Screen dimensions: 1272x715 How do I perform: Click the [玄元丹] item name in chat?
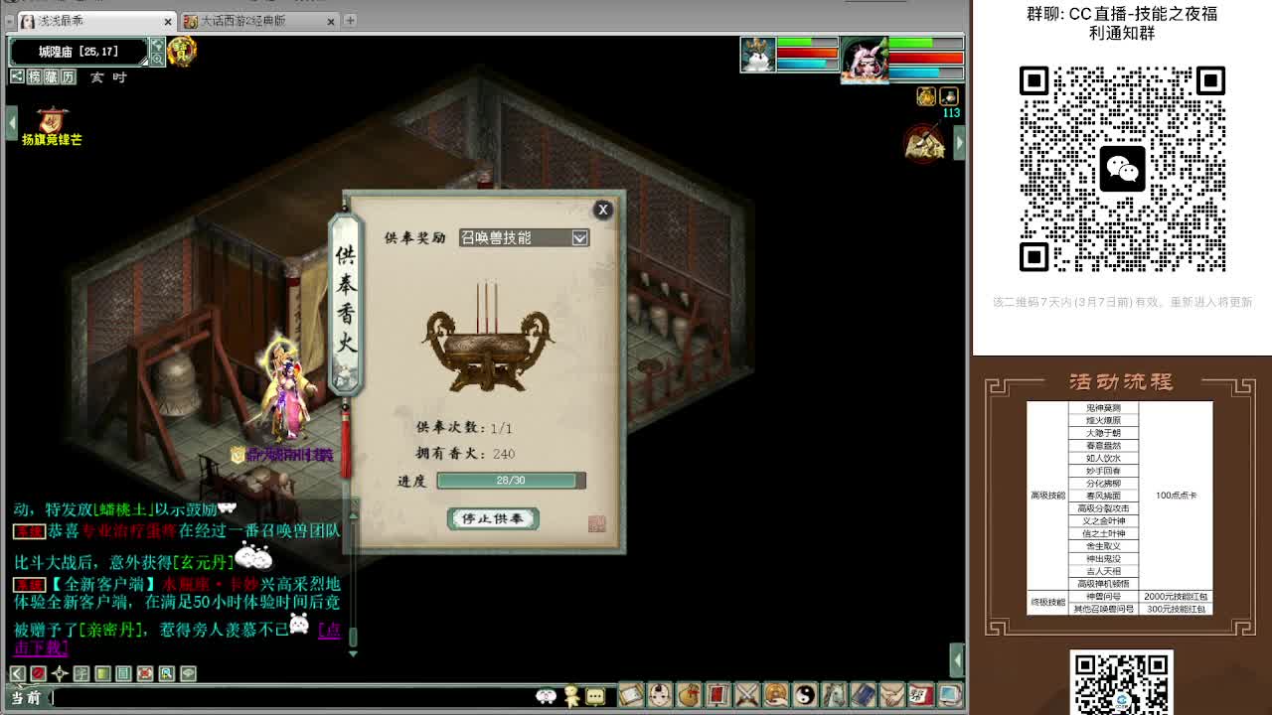point(202,563)
